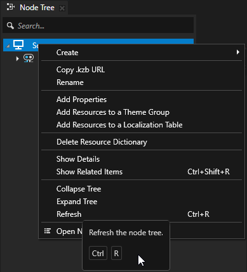Choose Rename from the context menu
This screenshot has width=247, height=272.
pyautogui.click(x=142, y=82)
